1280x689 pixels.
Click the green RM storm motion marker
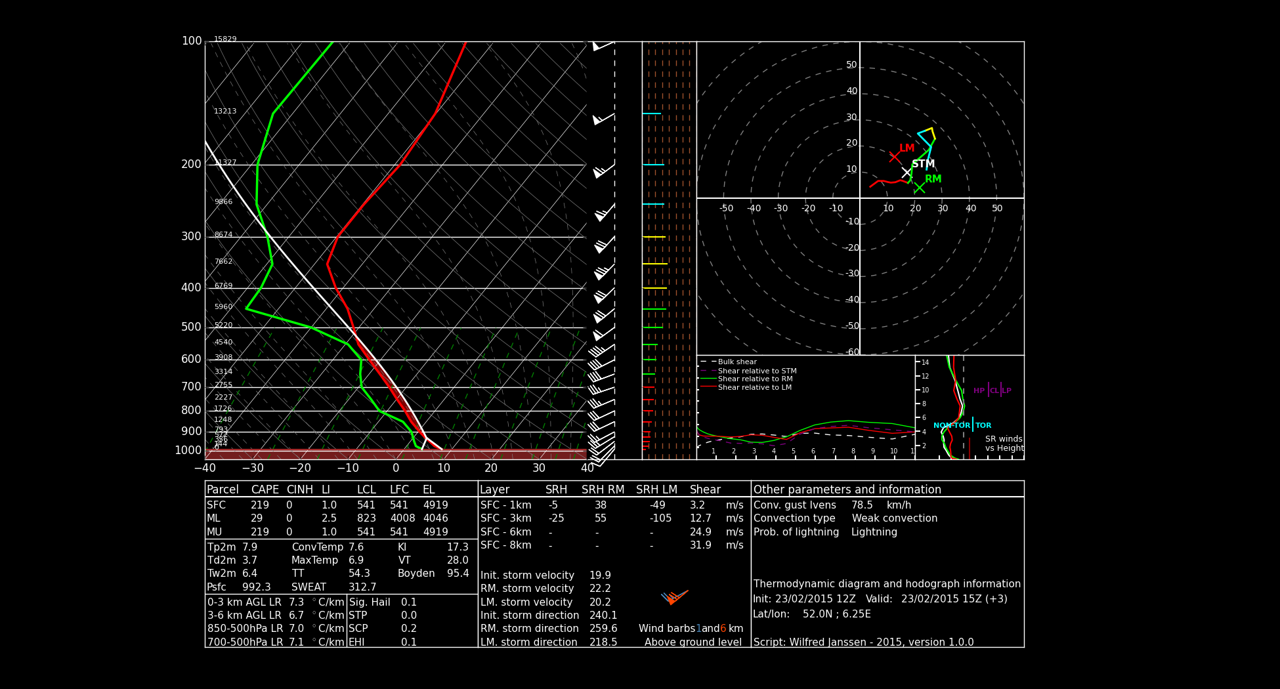pyautogui.click(x=919, y=188)
